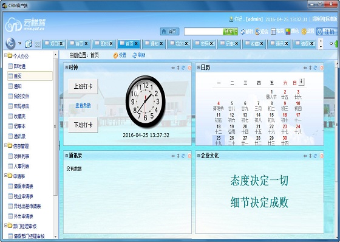Switch to the 通知 tab
The height and width of the screenshot is (242, 340).
pos(154,44)
